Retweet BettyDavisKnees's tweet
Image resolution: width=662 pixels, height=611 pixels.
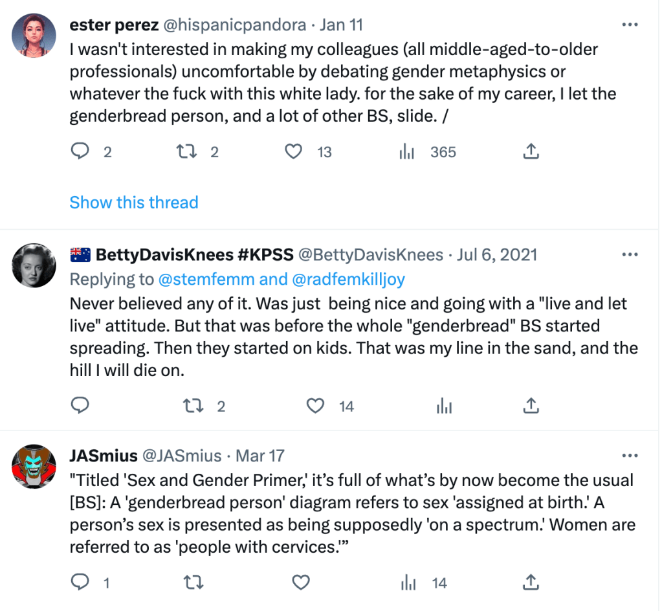[192, 406]
